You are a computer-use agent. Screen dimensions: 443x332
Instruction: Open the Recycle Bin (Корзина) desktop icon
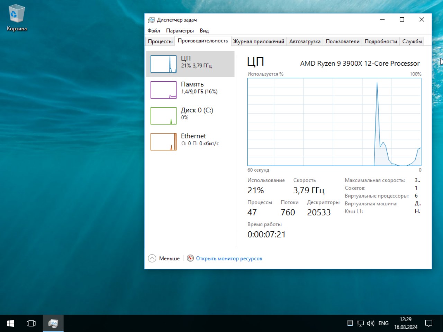(17, 18)
